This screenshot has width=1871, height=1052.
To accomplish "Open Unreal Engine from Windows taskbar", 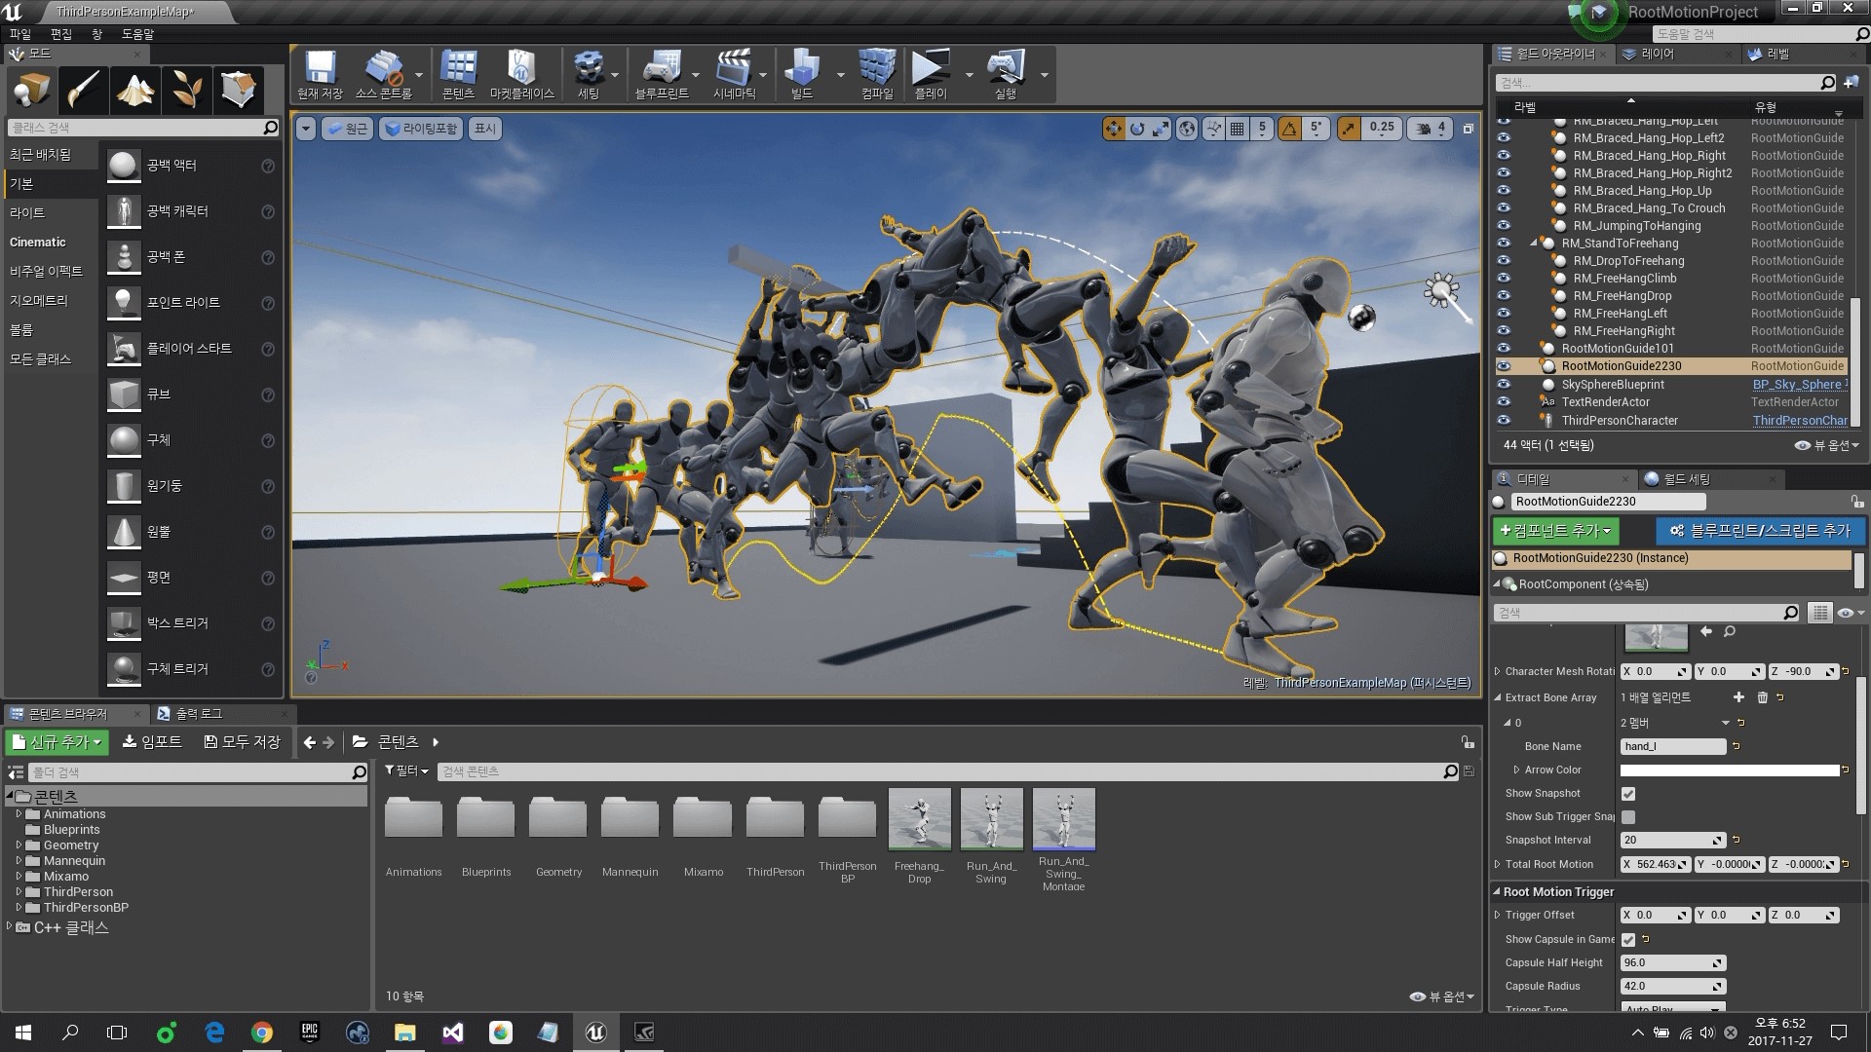I will (x=595, y=1032).
